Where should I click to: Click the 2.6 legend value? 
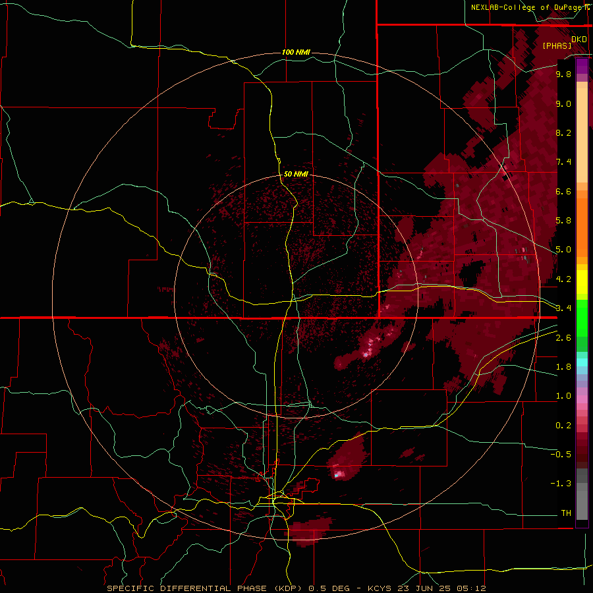click(x=563, y=338)
